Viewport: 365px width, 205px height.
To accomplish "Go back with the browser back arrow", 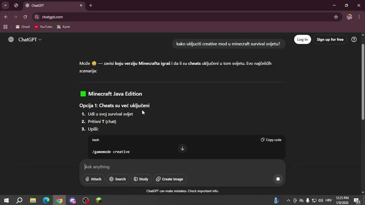I will point(6,17).
